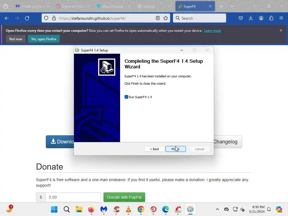Open Firefox extensions puzzle icon
Viewport: 288px width, 216px height.
(x=271, y=18)
